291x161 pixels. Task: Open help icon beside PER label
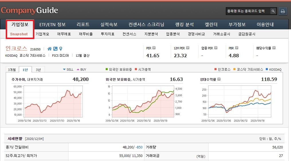[x=154, y=48]
